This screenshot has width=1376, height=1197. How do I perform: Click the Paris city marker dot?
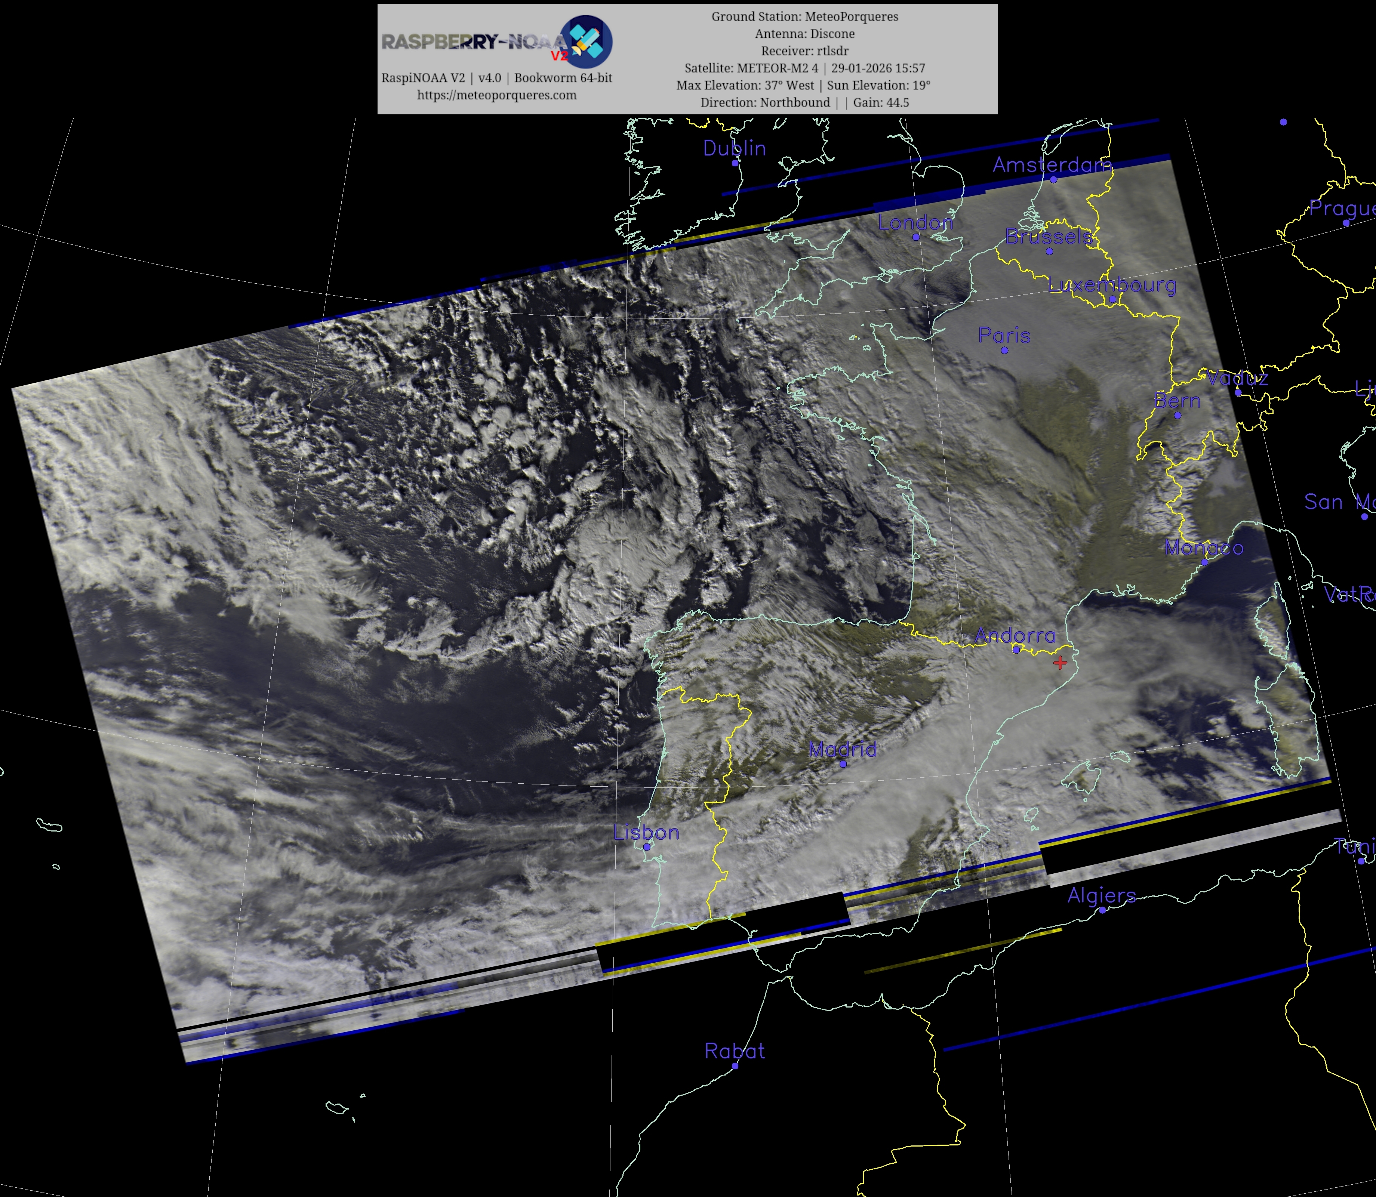pos(1004,351)
